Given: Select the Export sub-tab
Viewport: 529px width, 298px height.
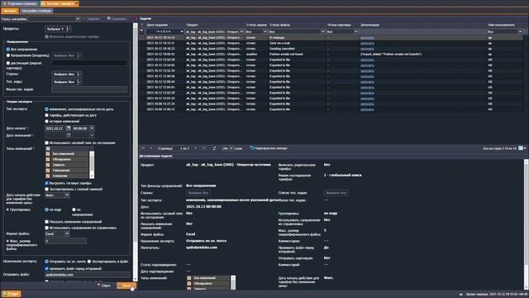Looking at the screenshot, I should [10, 11].
